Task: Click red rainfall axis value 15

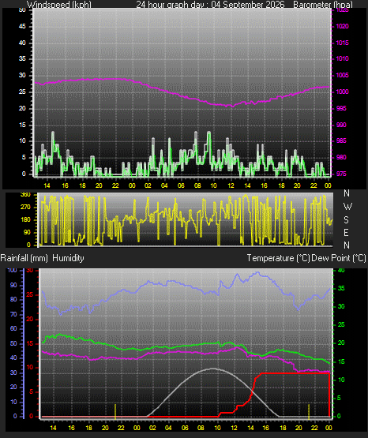Action: click(29, 343)
